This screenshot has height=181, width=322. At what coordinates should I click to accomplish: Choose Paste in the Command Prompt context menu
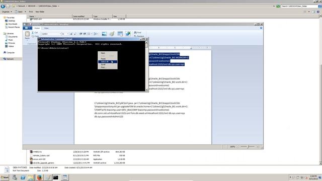click(108, 59)
